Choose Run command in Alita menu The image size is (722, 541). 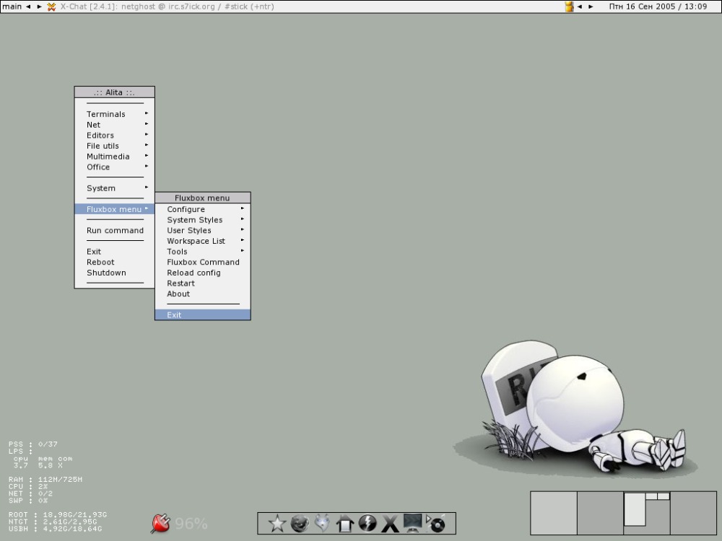115,230
